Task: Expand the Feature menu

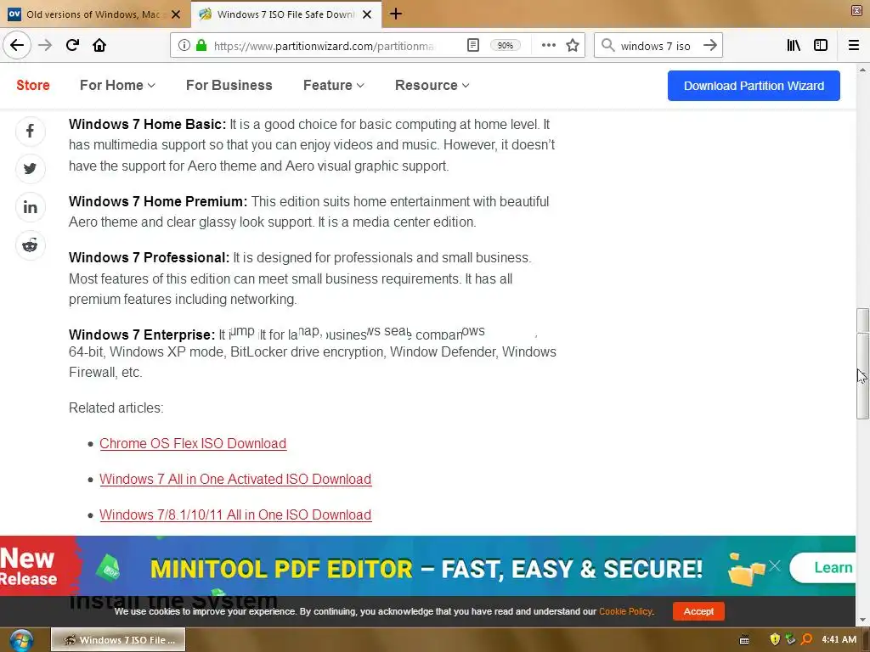Action: (333, 86)
